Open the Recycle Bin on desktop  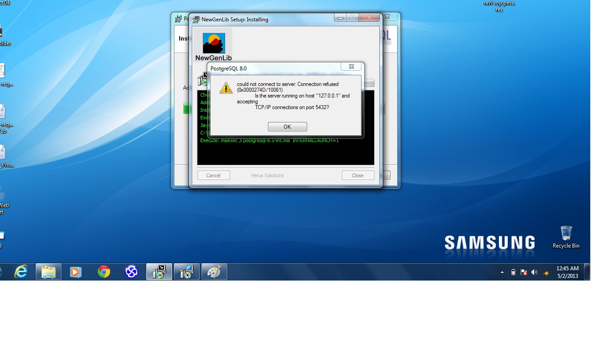coord(566,236)
